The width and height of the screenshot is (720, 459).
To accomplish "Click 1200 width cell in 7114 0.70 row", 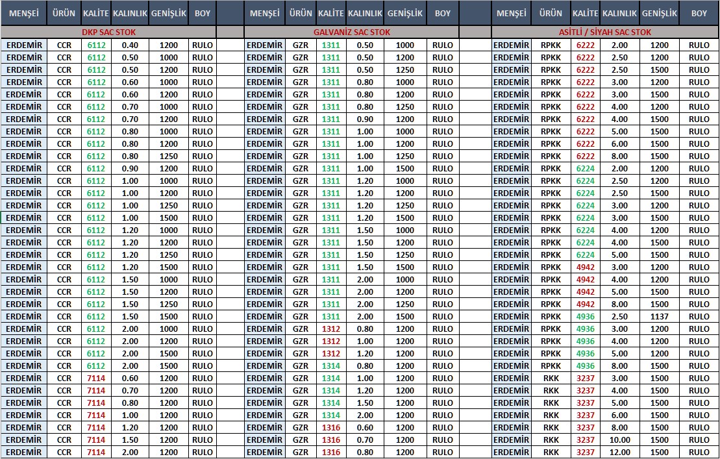I will [x=169, y=391].
